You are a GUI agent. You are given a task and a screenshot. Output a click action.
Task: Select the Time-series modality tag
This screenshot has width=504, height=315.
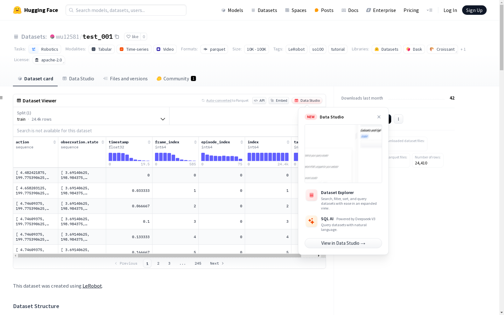coord(134,49)
